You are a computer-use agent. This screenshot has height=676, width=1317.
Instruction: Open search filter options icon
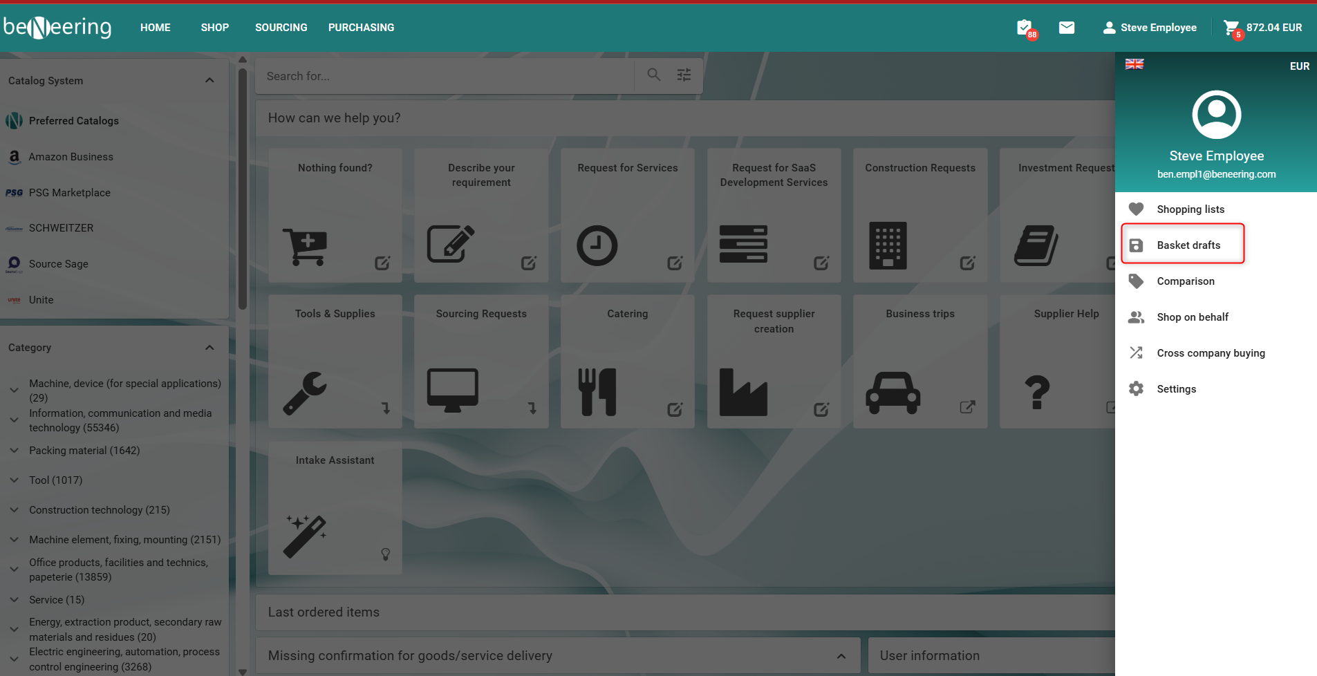684,75
